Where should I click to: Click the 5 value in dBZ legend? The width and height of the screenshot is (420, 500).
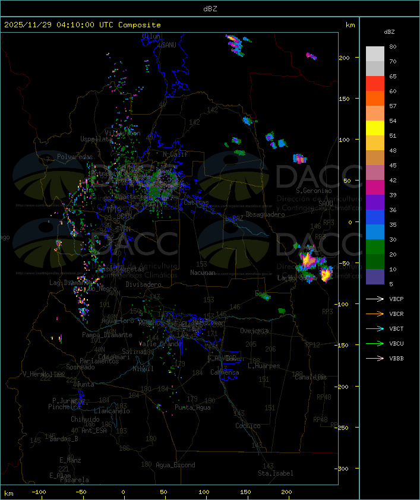(391, 284)
